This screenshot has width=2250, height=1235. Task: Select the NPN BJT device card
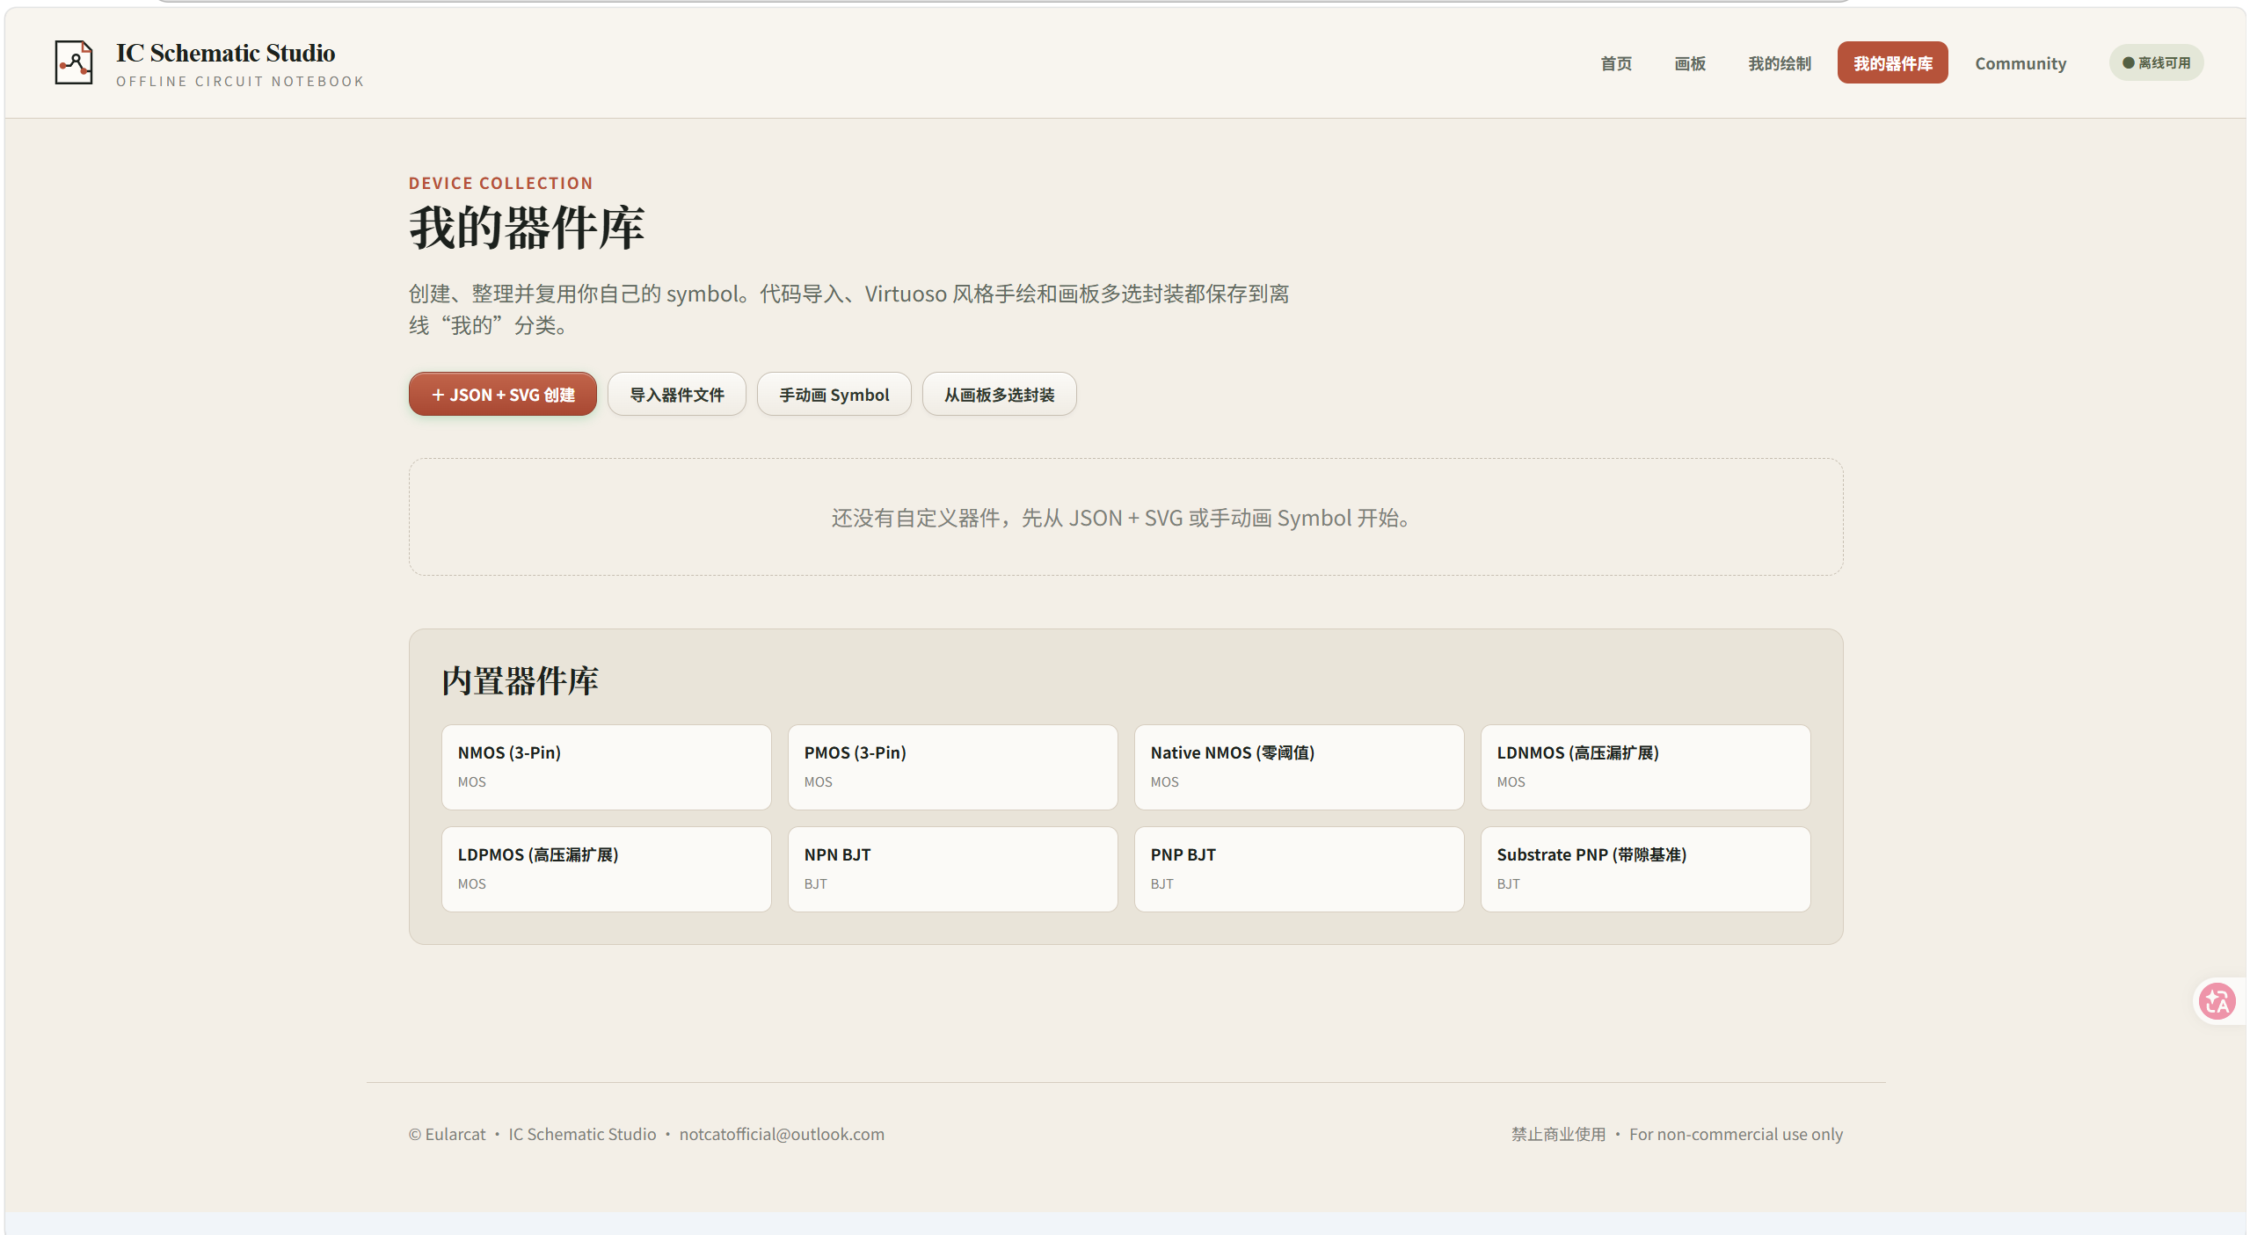952,869
